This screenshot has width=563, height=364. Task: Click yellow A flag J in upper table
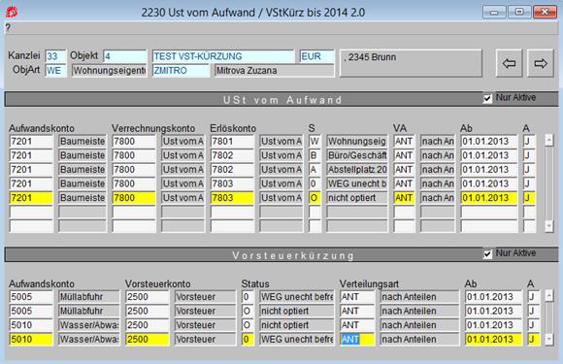[x=529, y=198]
